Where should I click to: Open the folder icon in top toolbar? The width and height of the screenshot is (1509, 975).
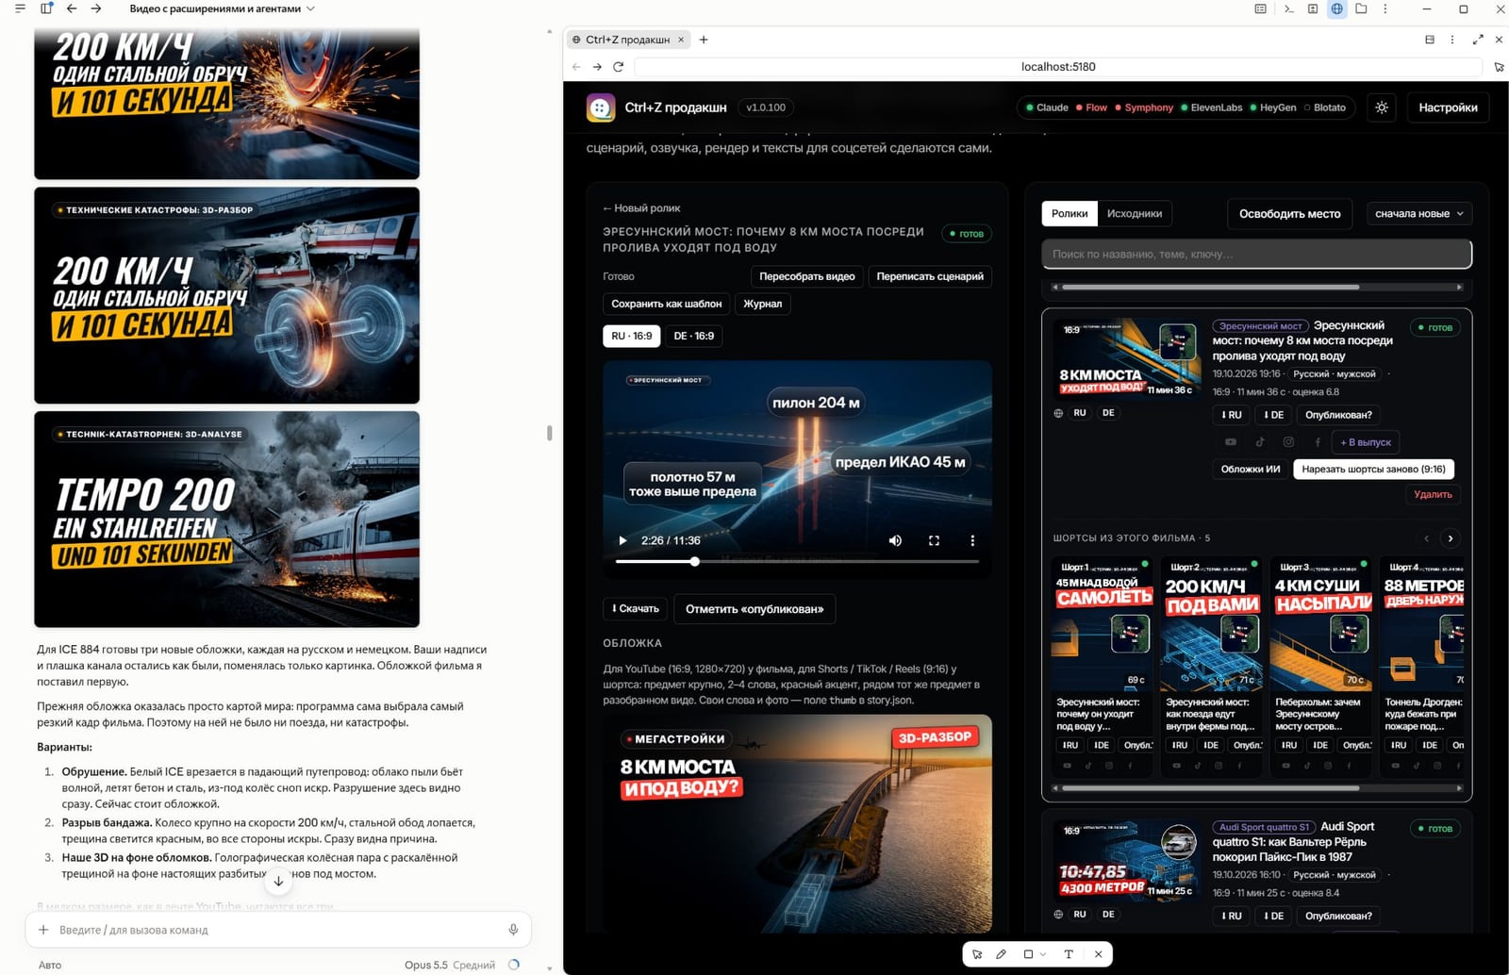point(1361,8)
